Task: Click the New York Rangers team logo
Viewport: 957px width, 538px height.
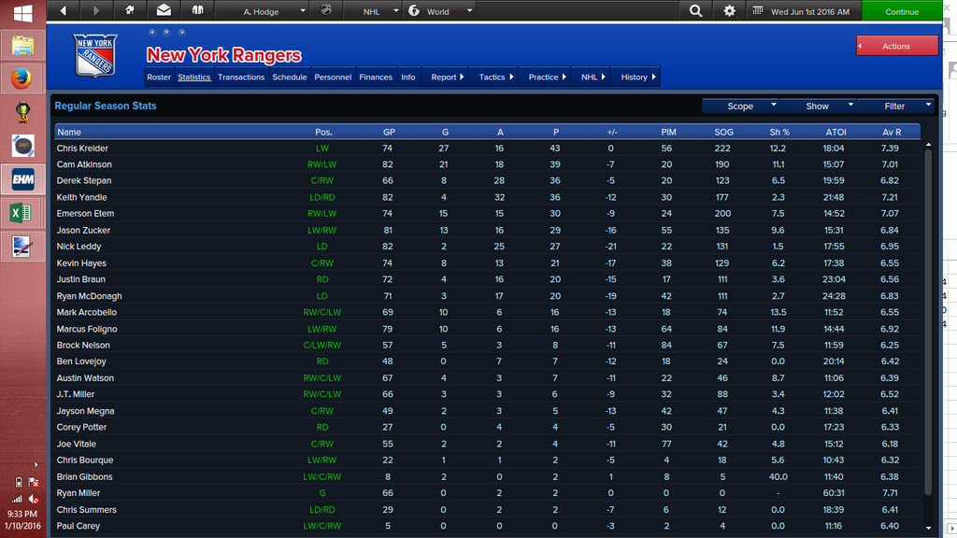Action: coord(95,55)
